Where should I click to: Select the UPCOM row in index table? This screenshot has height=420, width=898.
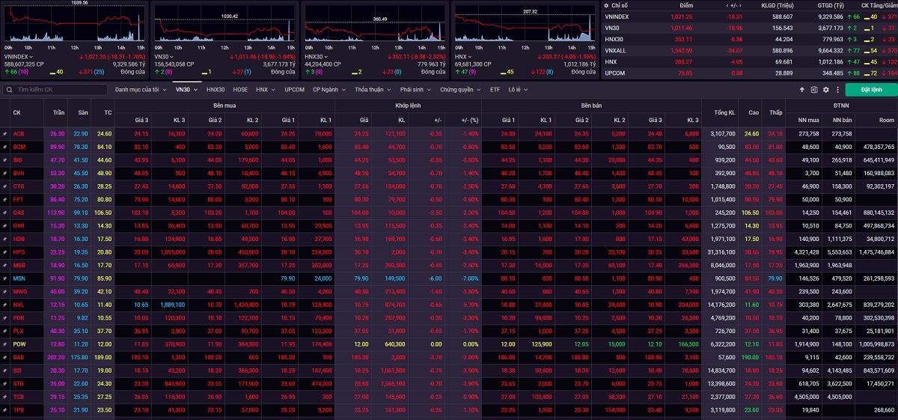click(x=749, y=73)
